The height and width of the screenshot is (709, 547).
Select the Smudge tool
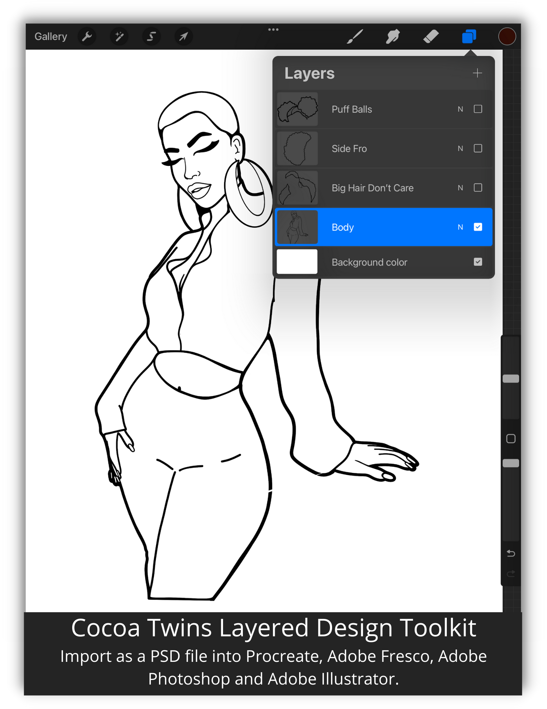393,37
